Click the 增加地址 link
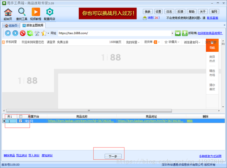 [47, 156]
